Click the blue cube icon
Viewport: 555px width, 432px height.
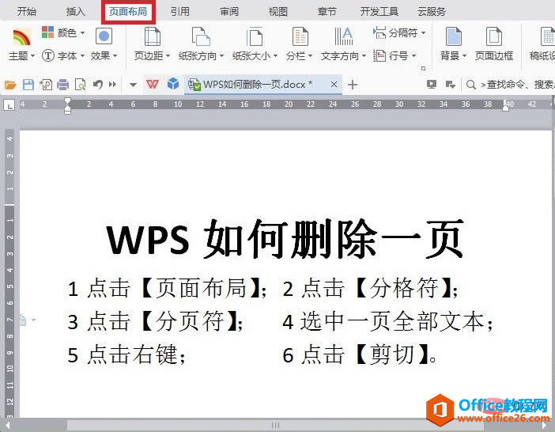click(173, 84)
